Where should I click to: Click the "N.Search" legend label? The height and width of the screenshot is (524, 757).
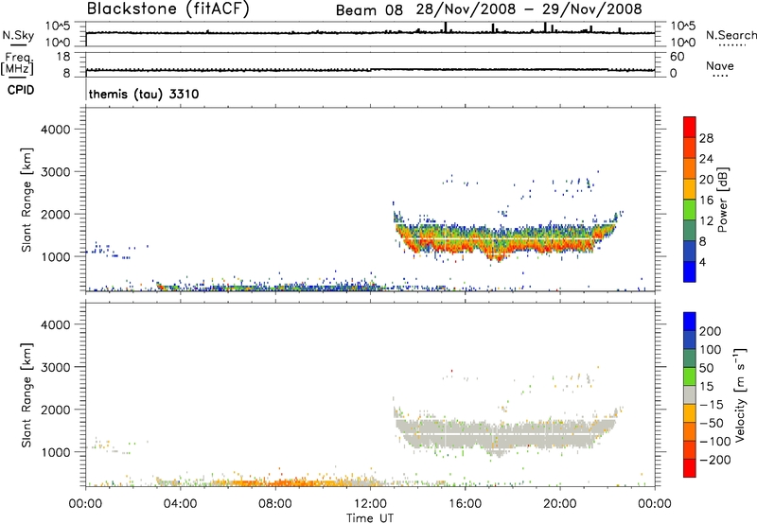tap(731, 35)
